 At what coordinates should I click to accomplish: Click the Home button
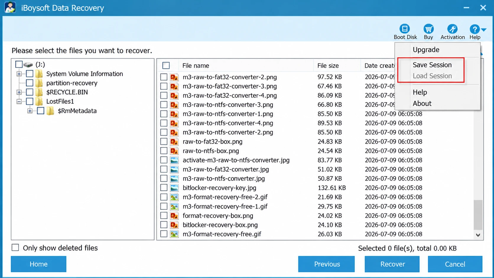[x=38, y=264]
